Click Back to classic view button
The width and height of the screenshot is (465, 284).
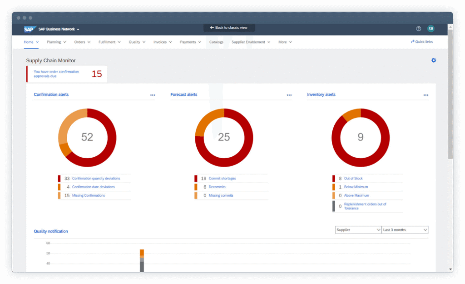pyautogui.click(x=229, y=28)
